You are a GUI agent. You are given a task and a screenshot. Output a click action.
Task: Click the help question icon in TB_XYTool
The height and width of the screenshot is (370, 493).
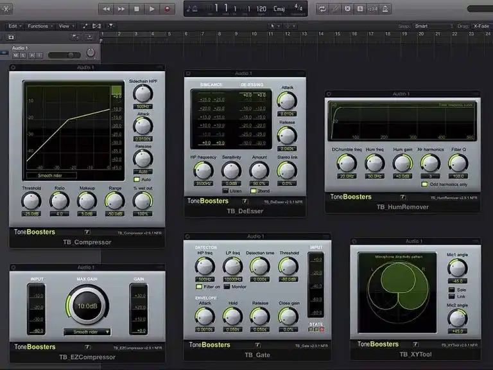pyautogui.click(x=416, y=344)
